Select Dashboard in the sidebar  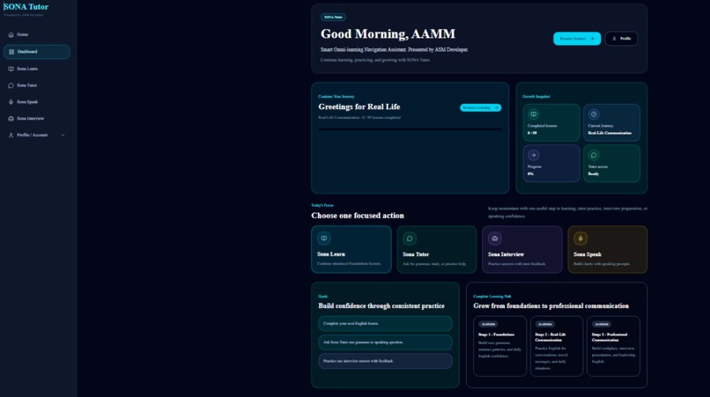(36, 52)
